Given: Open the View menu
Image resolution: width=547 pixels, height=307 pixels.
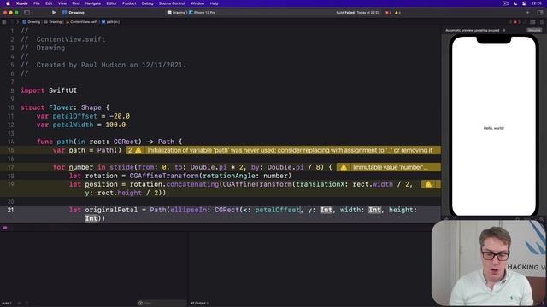Looking at the screenshot, I should (62, 3).
